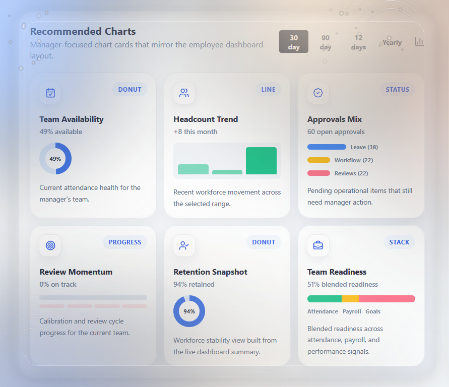Screen dimensions: 449x387
Task: Click the yellow Workflow (22) bar
Action: tap(318, 160)
